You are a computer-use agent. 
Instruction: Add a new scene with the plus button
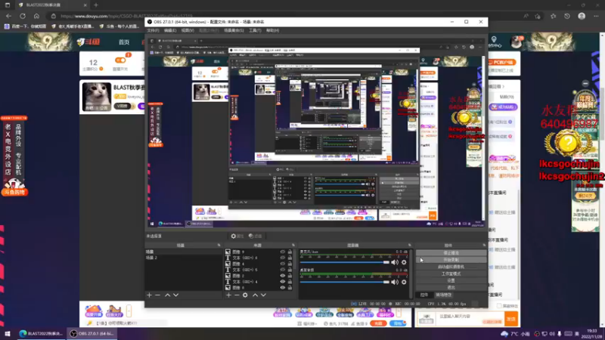149,295
